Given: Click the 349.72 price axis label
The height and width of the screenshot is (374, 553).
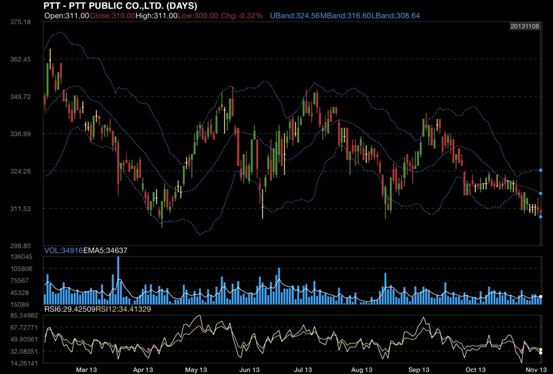Looking at the screenshot, I should (21, 96).
